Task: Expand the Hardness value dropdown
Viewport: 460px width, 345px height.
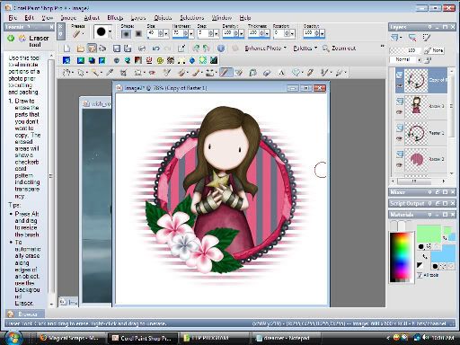Action: point(191,34)
